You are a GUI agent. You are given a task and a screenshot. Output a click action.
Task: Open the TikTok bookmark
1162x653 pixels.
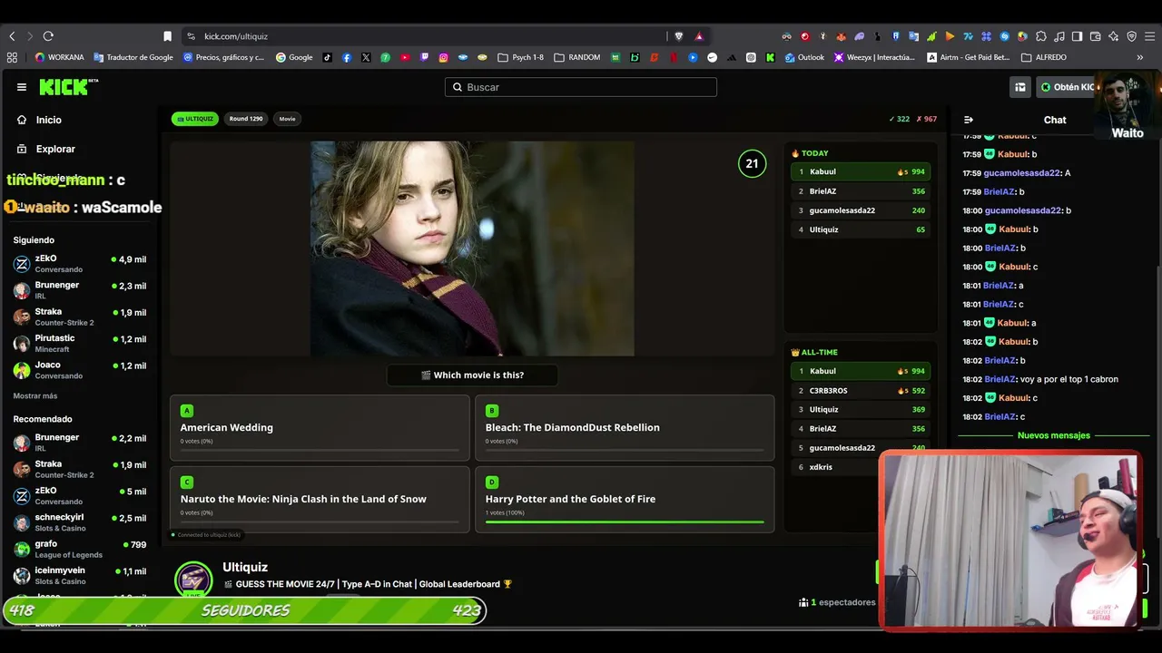click(328, 57)
